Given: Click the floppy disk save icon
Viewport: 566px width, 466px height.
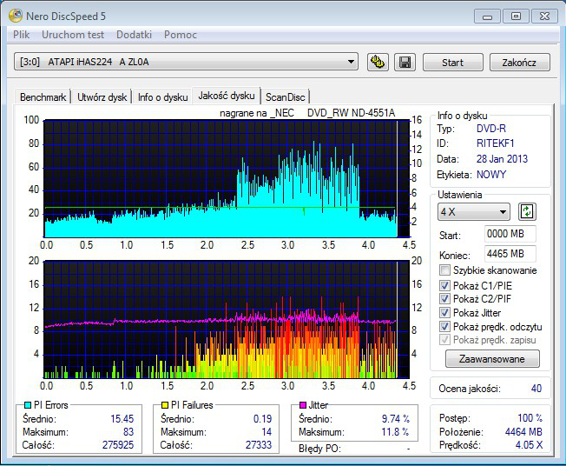Looking at the screenshot, I should [405, 63].
